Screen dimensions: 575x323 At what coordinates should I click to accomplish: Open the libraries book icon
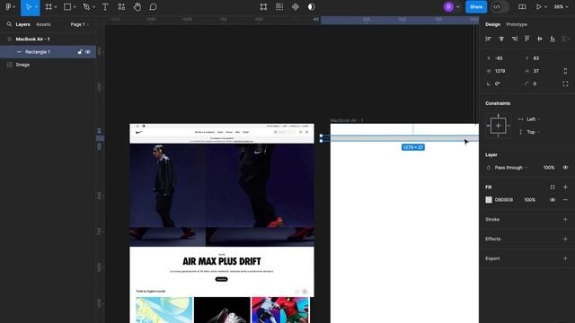click(522, 7)
